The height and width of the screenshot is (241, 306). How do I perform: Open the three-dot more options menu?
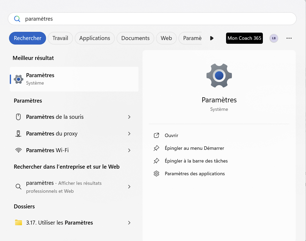[289, 38]
